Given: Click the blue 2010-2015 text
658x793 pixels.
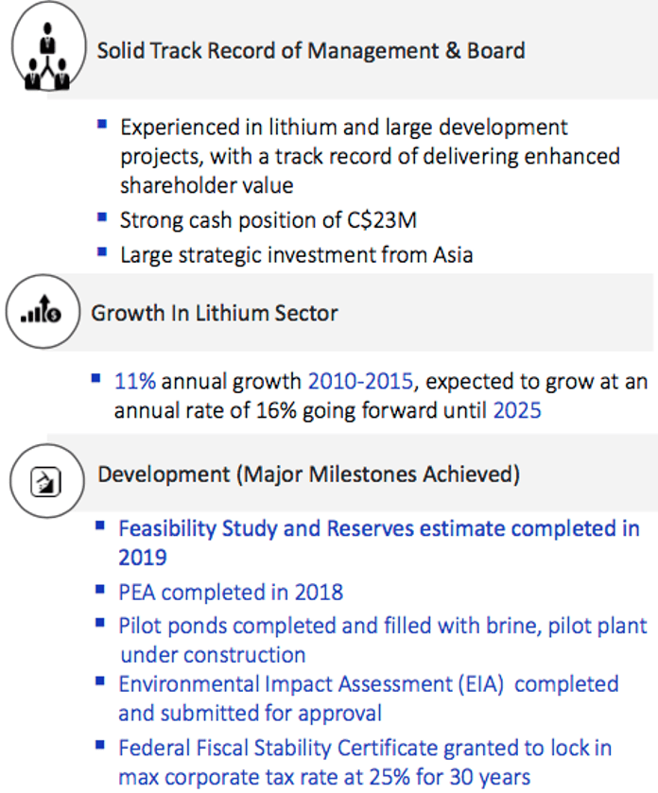Looking at the screenshot, I should (360, 381).
